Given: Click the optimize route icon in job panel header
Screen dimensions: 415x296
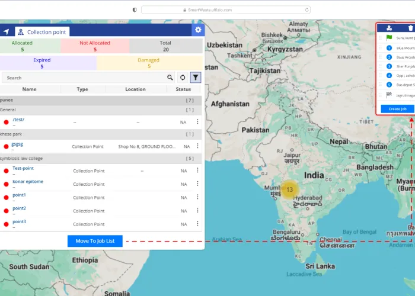Looking at the screenshot, I should 389,28.
